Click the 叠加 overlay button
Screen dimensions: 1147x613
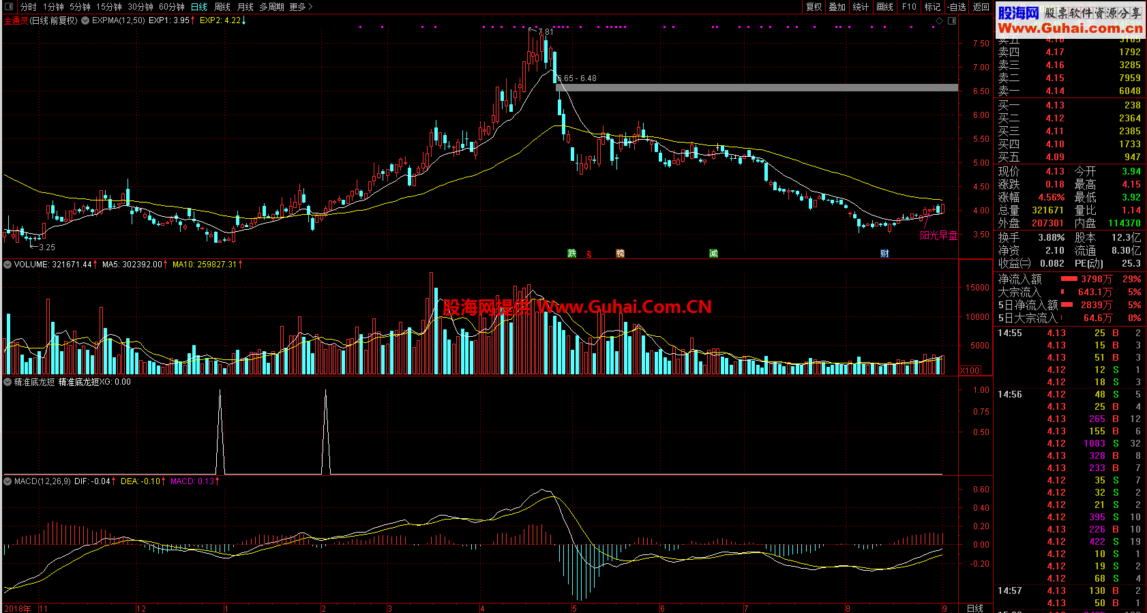coord(837,7)
